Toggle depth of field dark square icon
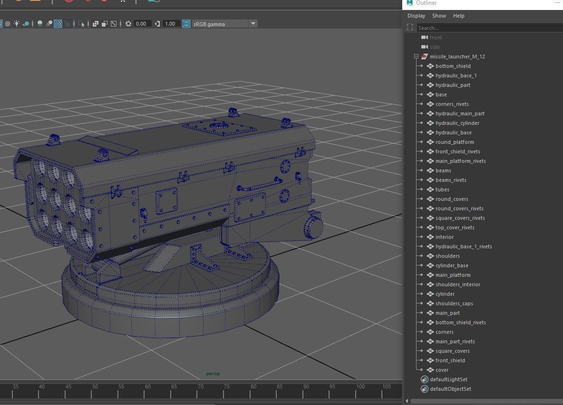The image size is (563, 405). [x=68, y=24]
